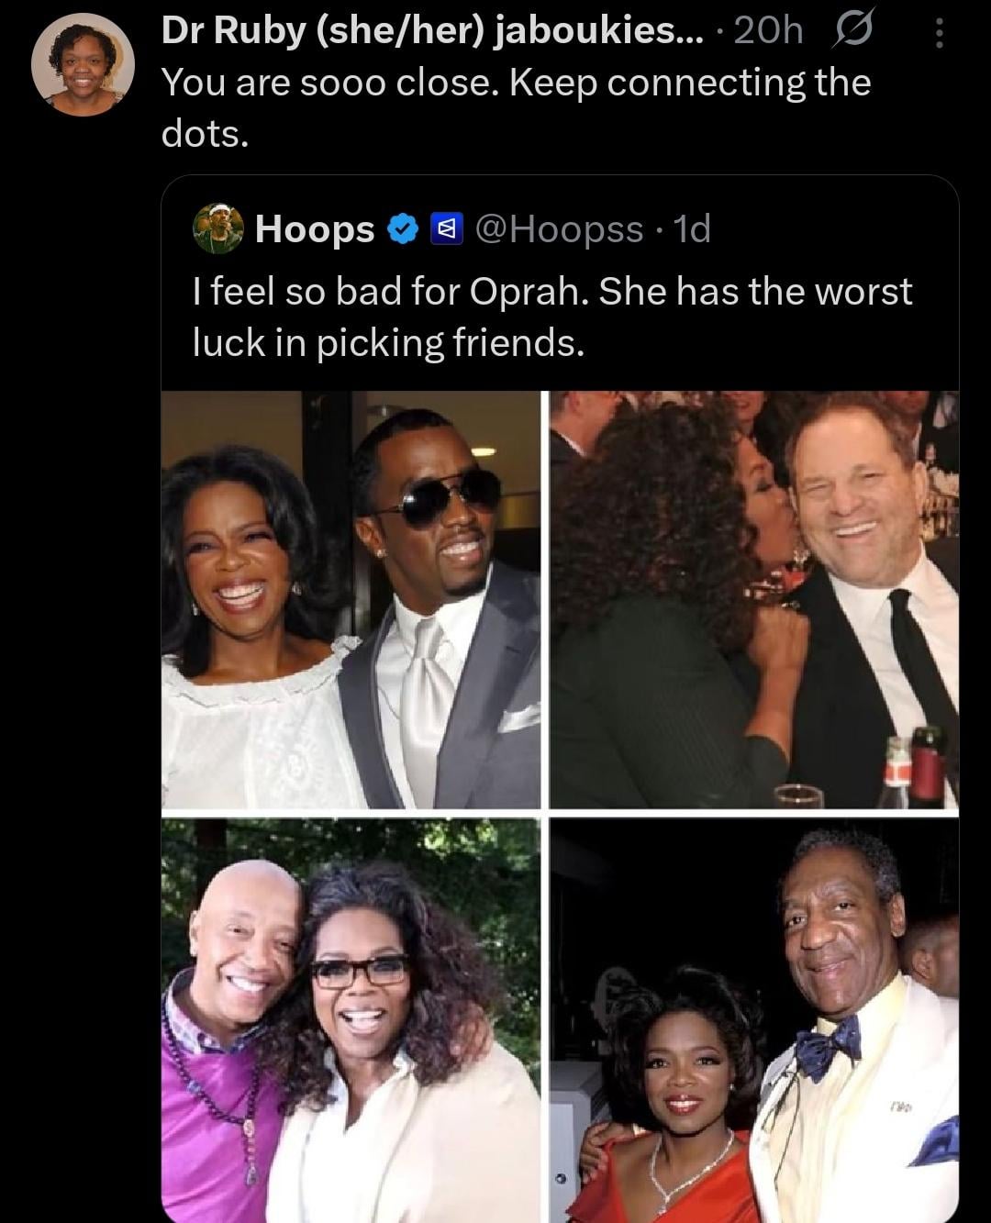The height and width of the screenshot is (1223, 991).
Task: Open the @Hoopss handle link
Action: pyautogui.click(x=557, y=228)
